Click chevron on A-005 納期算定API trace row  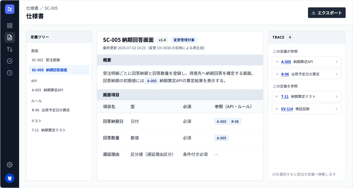coord(337,62)
